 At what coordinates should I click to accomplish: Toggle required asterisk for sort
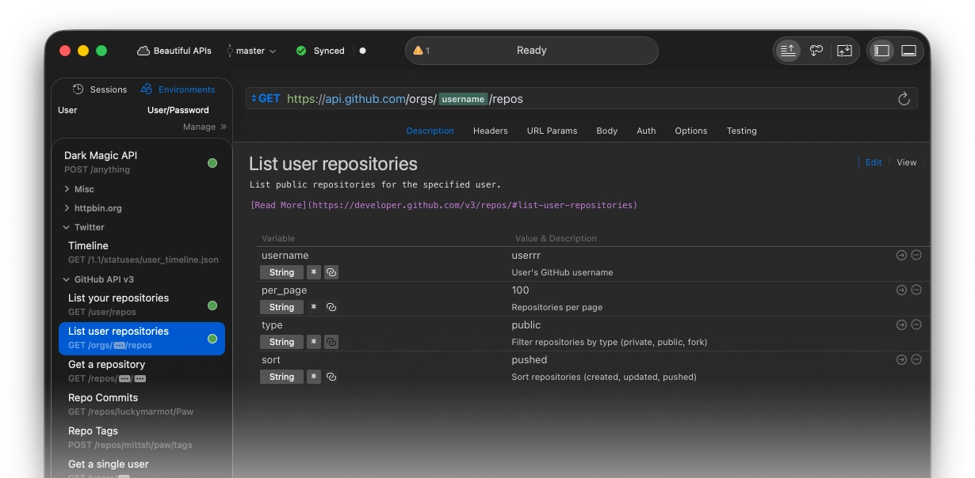pyautogui.click(x=314, y=377)
